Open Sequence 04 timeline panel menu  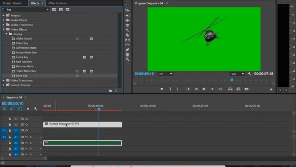coord(25,97)
